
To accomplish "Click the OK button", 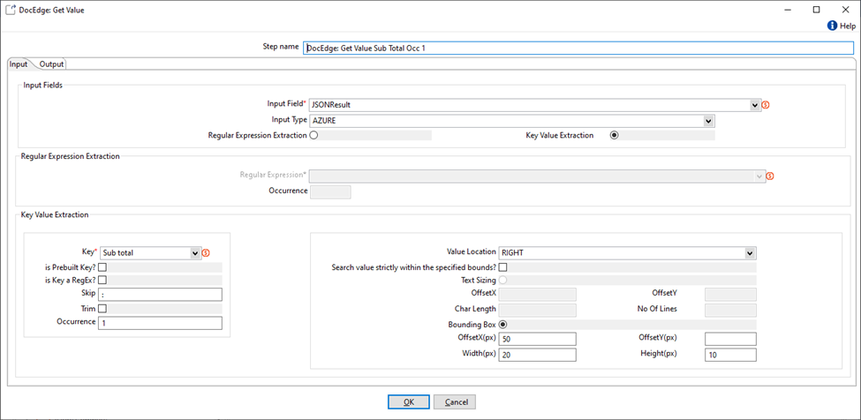I will pos(408,401).
